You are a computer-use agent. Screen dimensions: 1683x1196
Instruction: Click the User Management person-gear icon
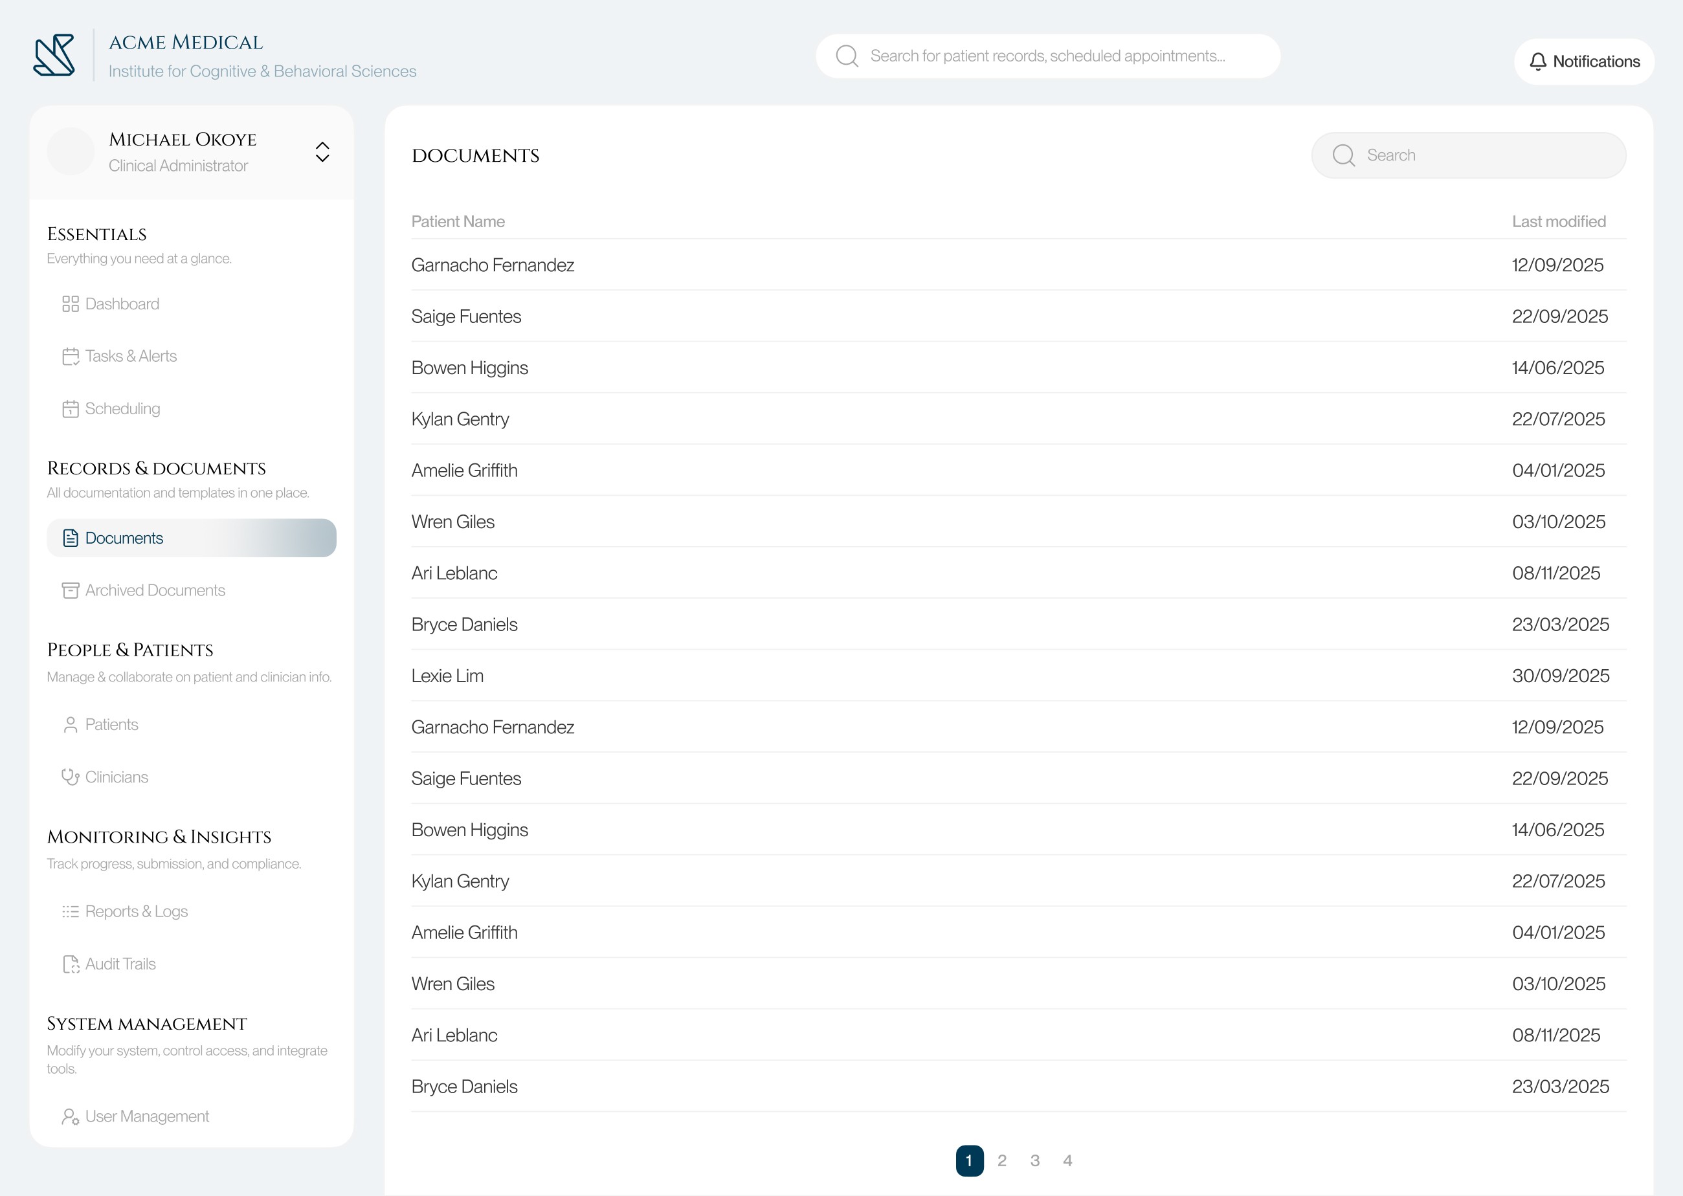[70, 1116]
